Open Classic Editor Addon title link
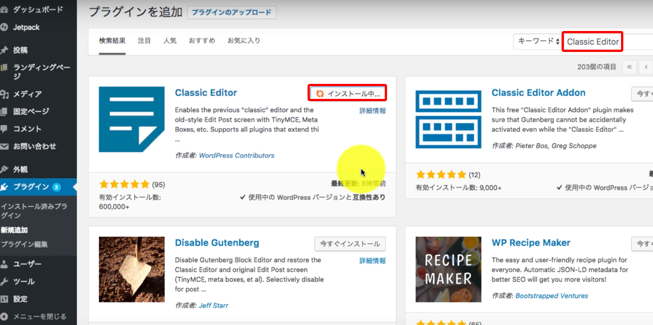The width and height of the screenshot is (653, 325). tap(538, 93)
